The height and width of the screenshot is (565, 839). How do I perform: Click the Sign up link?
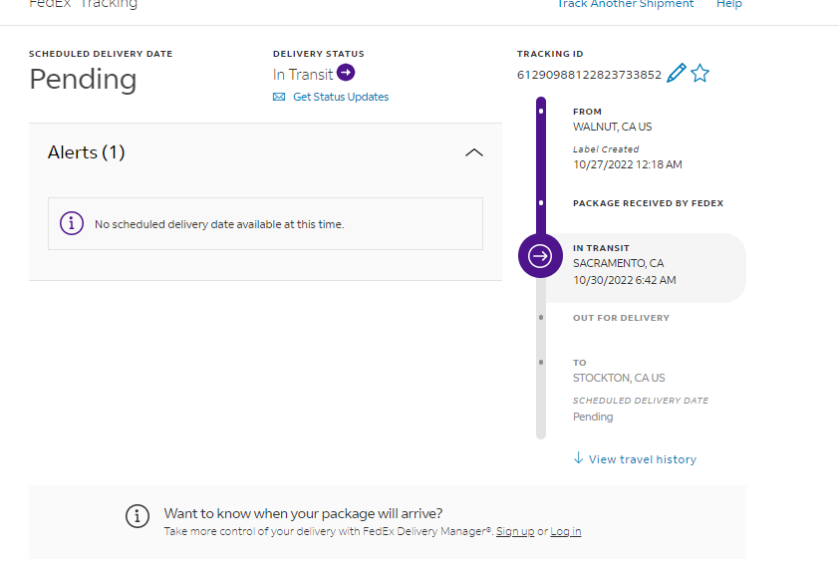515,531
